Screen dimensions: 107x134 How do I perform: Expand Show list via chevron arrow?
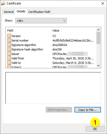pos(64,21)
